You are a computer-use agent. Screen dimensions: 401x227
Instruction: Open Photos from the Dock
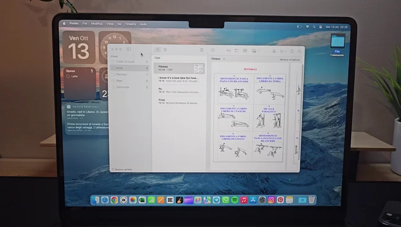point(132,200)
